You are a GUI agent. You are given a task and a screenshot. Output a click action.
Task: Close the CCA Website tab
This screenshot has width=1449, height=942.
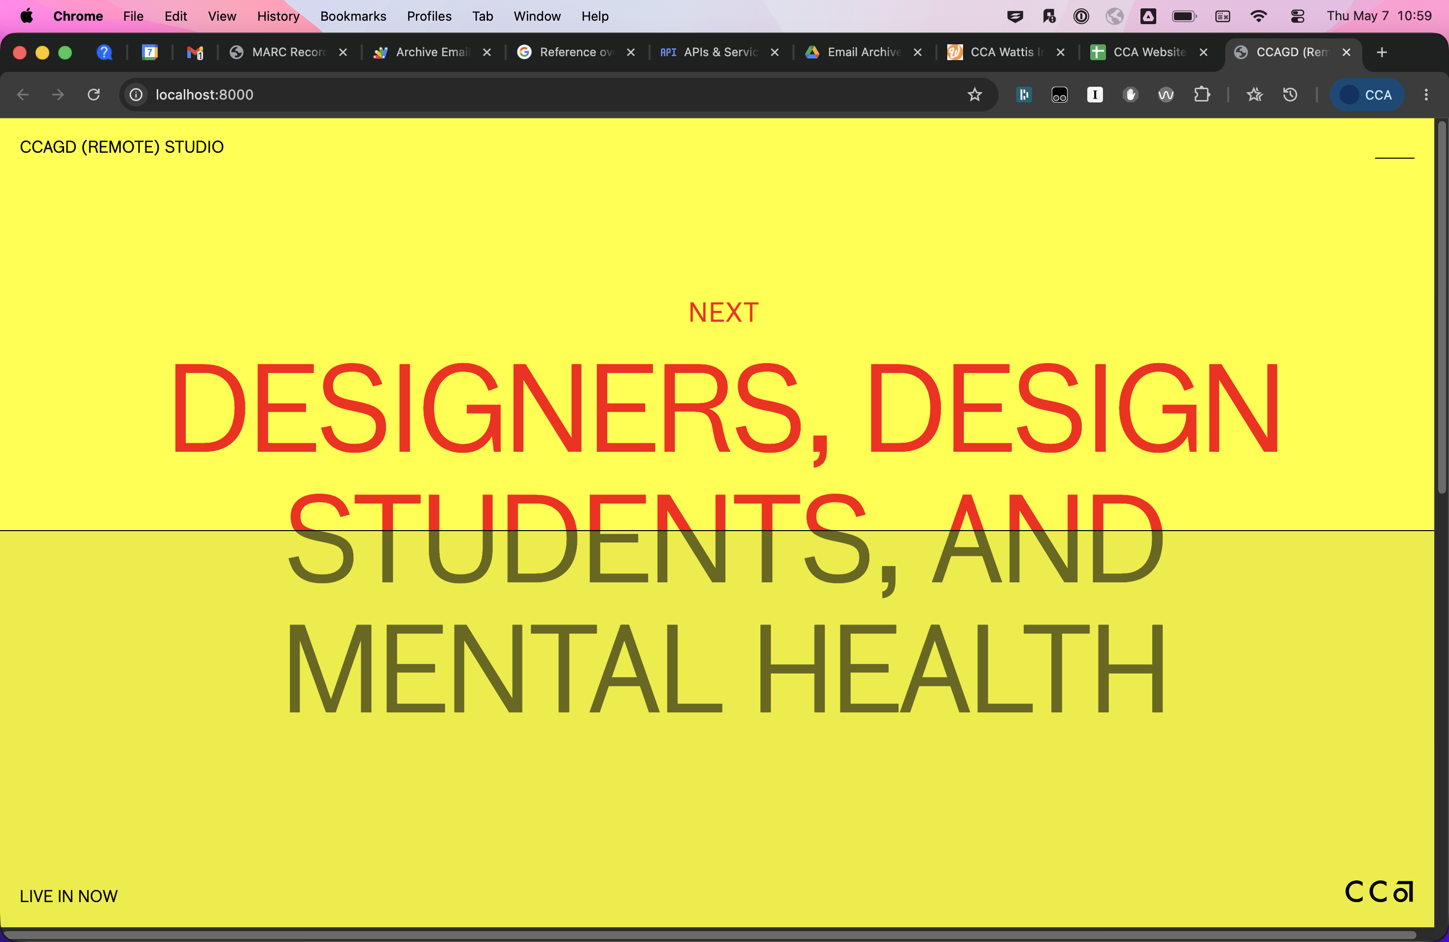click(x=1204, y=52)
